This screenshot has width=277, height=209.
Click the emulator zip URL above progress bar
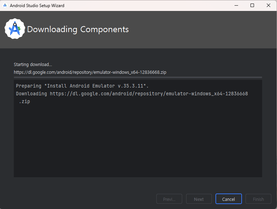(90, 72)
